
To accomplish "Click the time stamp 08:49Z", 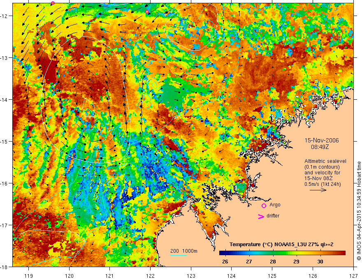I will click(320, 147).
